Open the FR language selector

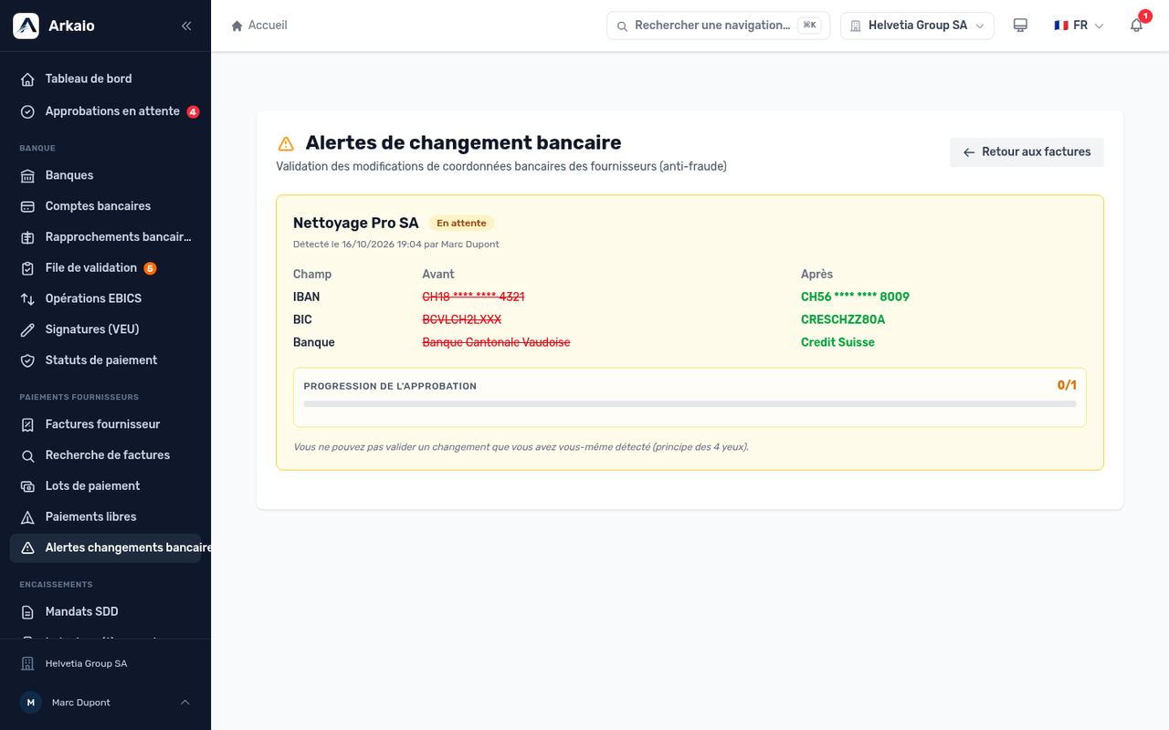tap(1079, 26)
